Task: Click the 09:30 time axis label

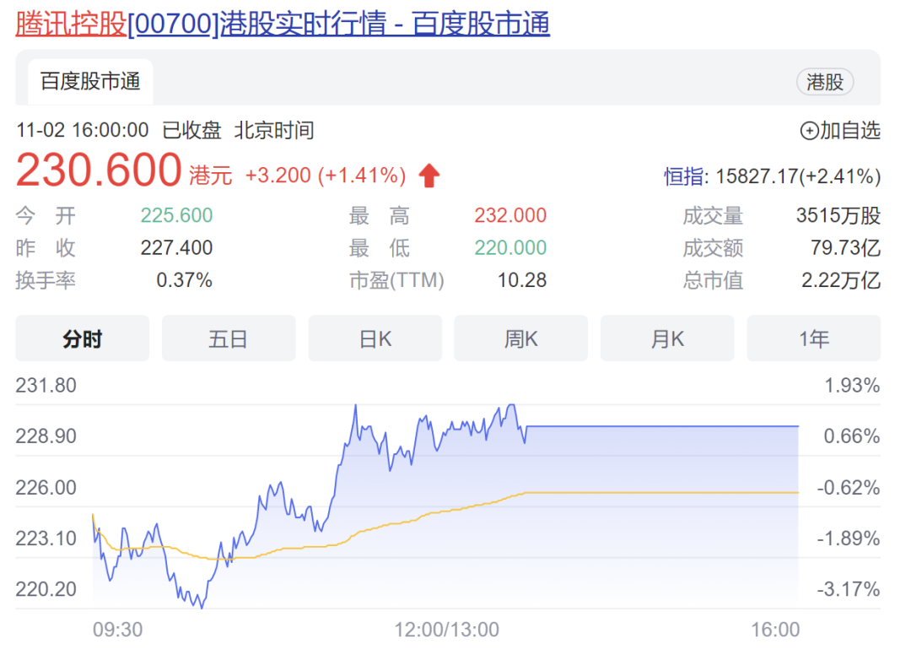Action: (117, 630)
